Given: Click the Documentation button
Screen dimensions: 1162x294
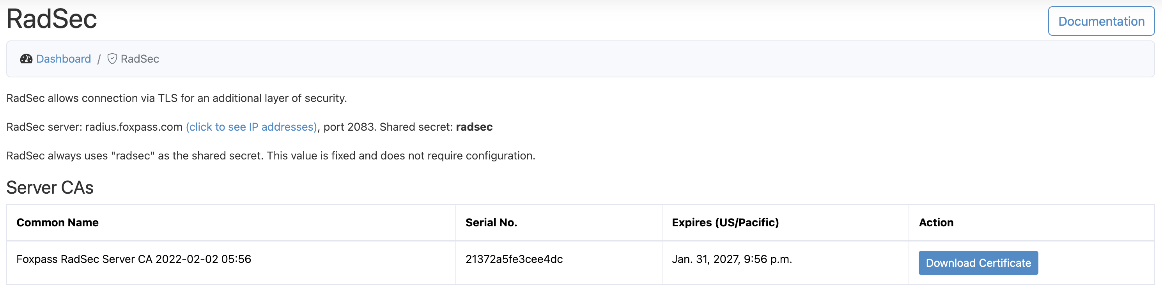Looking at the screenshot, I should [x=1101, y=21].
